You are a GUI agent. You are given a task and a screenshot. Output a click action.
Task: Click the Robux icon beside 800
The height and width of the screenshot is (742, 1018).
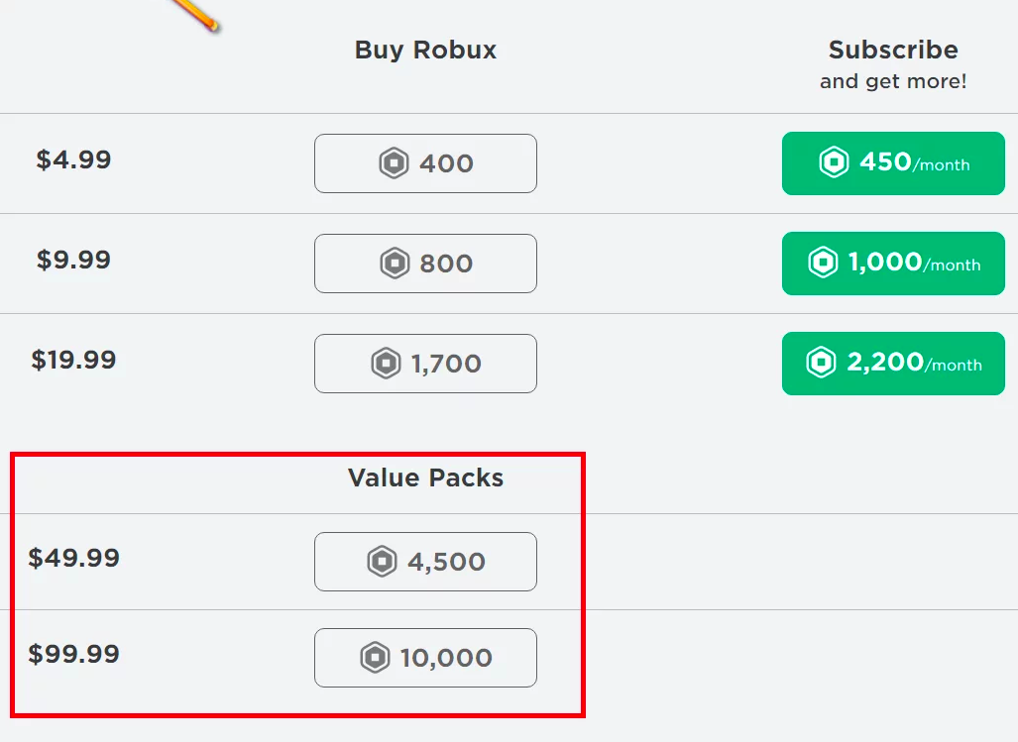[x=395, y=264]
